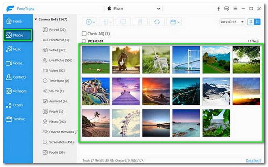Click the Add photos plus icon
This screenshot has height=167, width=268.
(x=89, y=22)
